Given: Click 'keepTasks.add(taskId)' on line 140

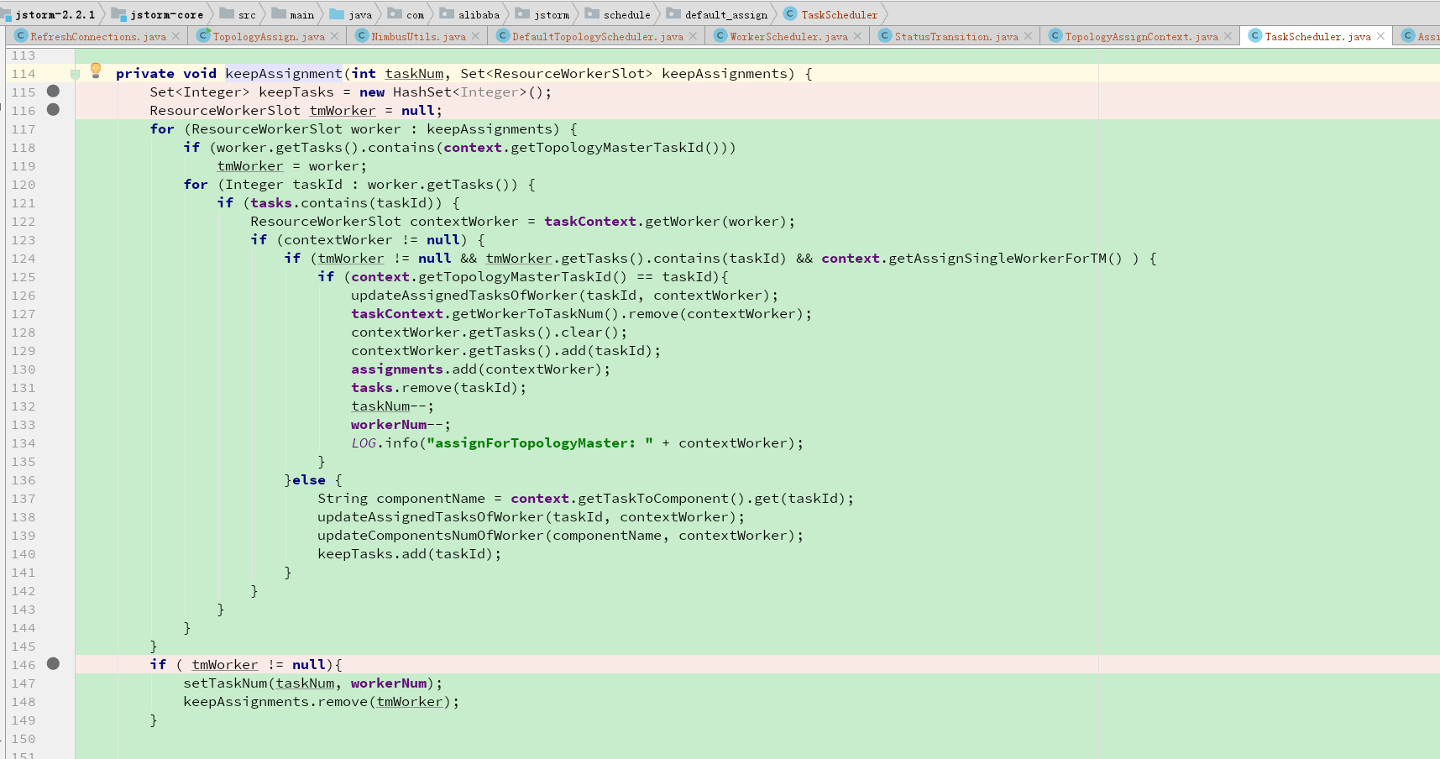Looking at the screenshot, I should tap(406, 553).
